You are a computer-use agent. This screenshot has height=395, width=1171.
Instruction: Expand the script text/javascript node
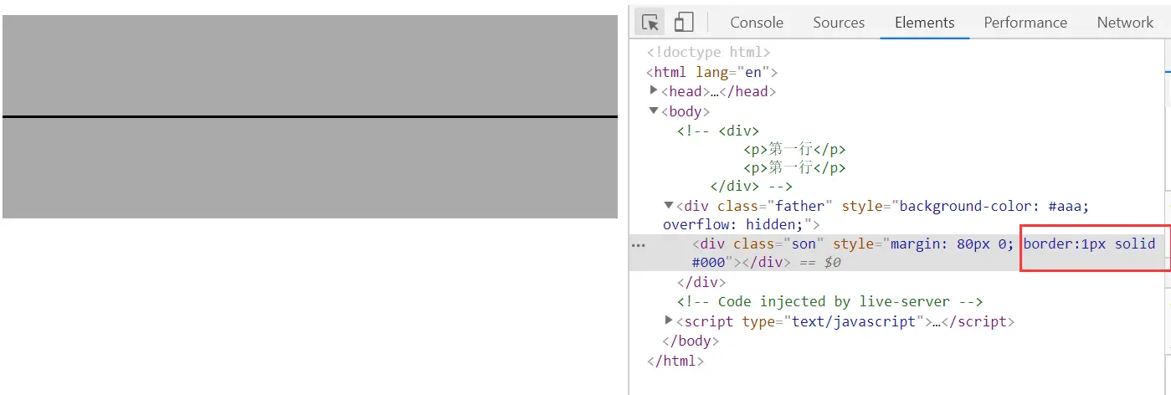coord(669,321)
